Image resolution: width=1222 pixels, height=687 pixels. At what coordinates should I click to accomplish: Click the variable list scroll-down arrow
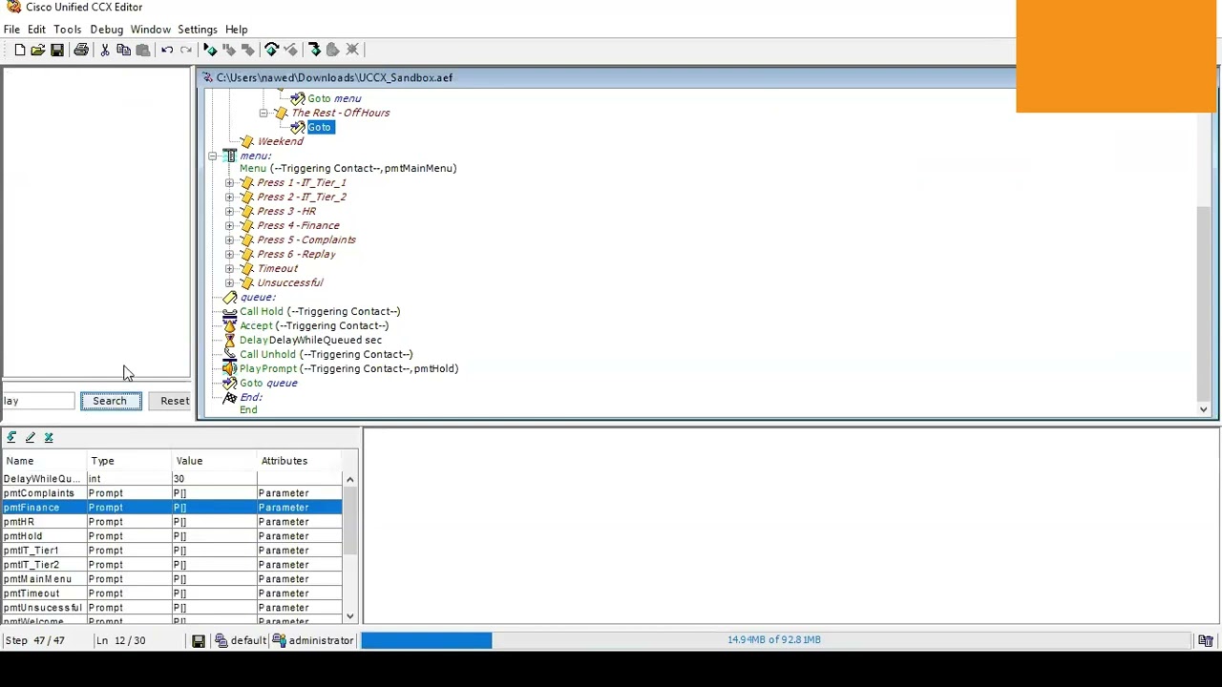[349, 616]
